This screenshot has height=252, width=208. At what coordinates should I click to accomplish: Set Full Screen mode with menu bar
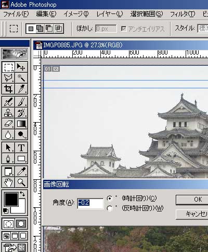click(x=15, y=236)
